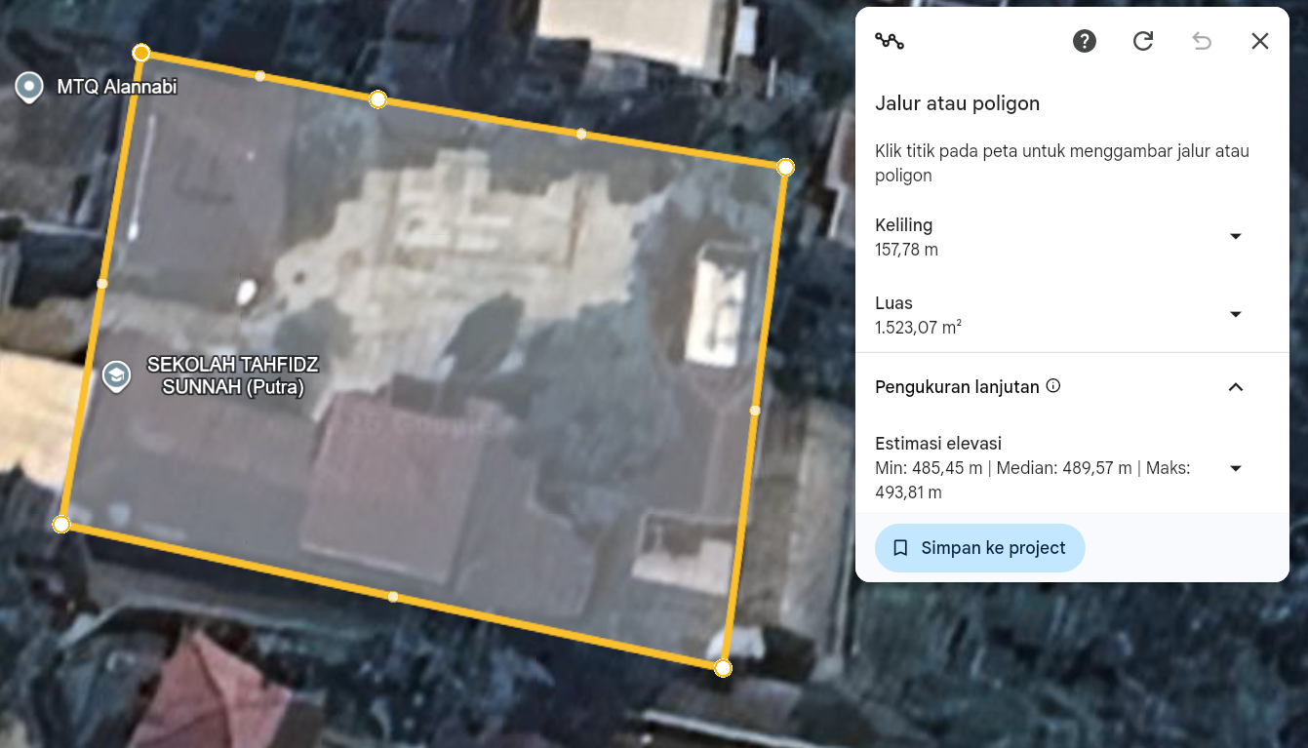Click the Jalur atau poligon heading
The width and height of the screenshot is (1308, 748).
click(x=957, y=103)
